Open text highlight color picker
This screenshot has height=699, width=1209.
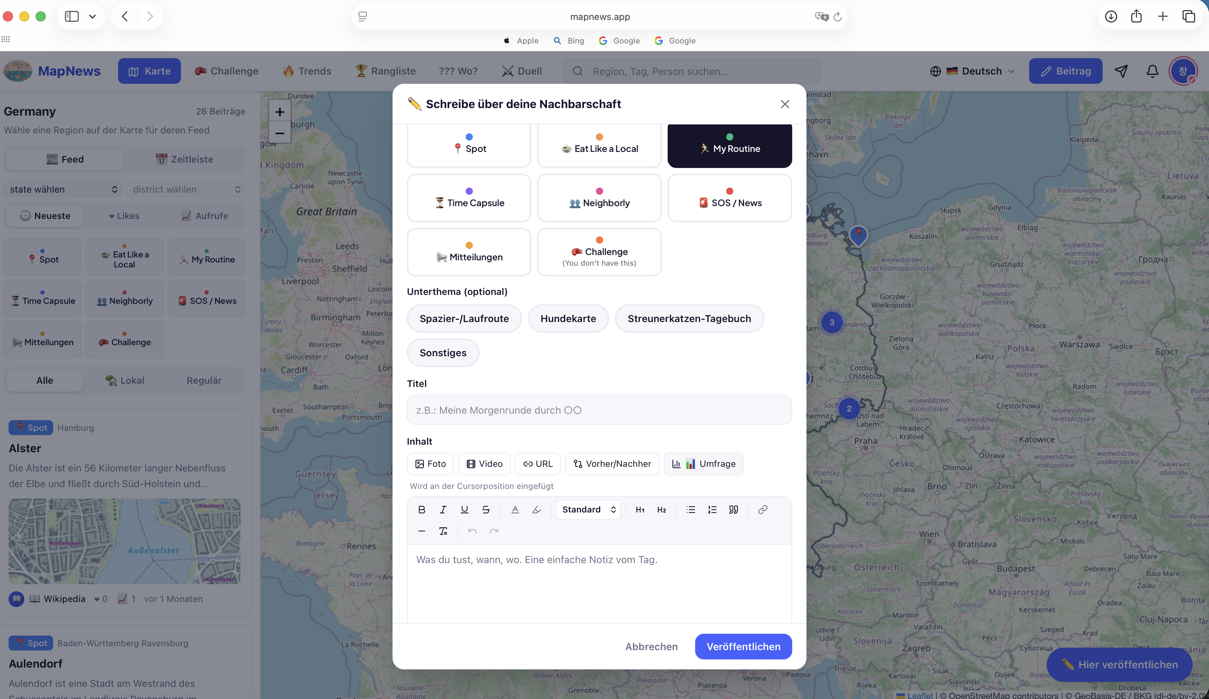pyautogui.click(x=536, y=510)
